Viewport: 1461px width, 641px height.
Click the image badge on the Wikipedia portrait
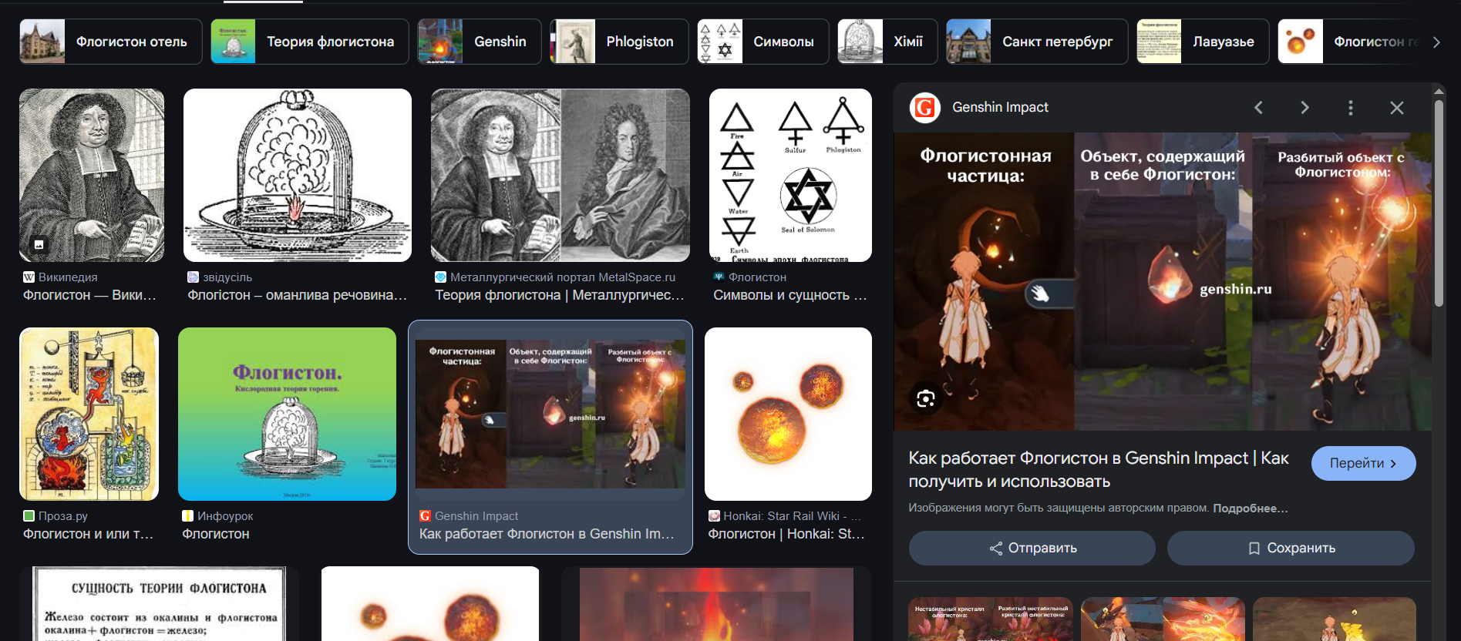[39, 244]
